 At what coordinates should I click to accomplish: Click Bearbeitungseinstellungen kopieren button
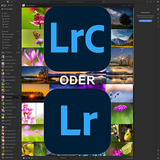click(x=84, y=158)
